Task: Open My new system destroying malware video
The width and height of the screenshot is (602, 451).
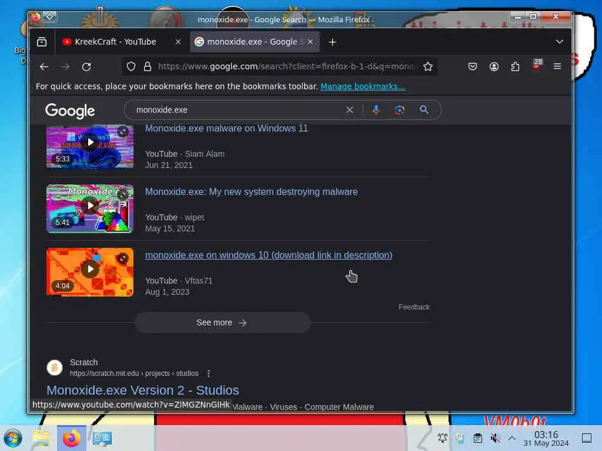Action: coord(252,192)
